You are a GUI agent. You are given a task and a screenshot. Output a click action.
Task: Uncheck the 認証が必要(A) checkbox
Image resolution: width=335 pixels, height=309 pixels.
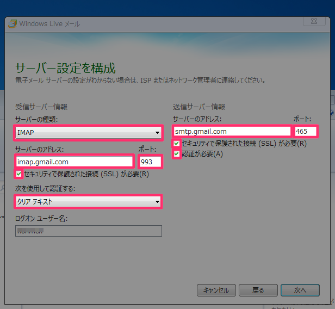177,153
